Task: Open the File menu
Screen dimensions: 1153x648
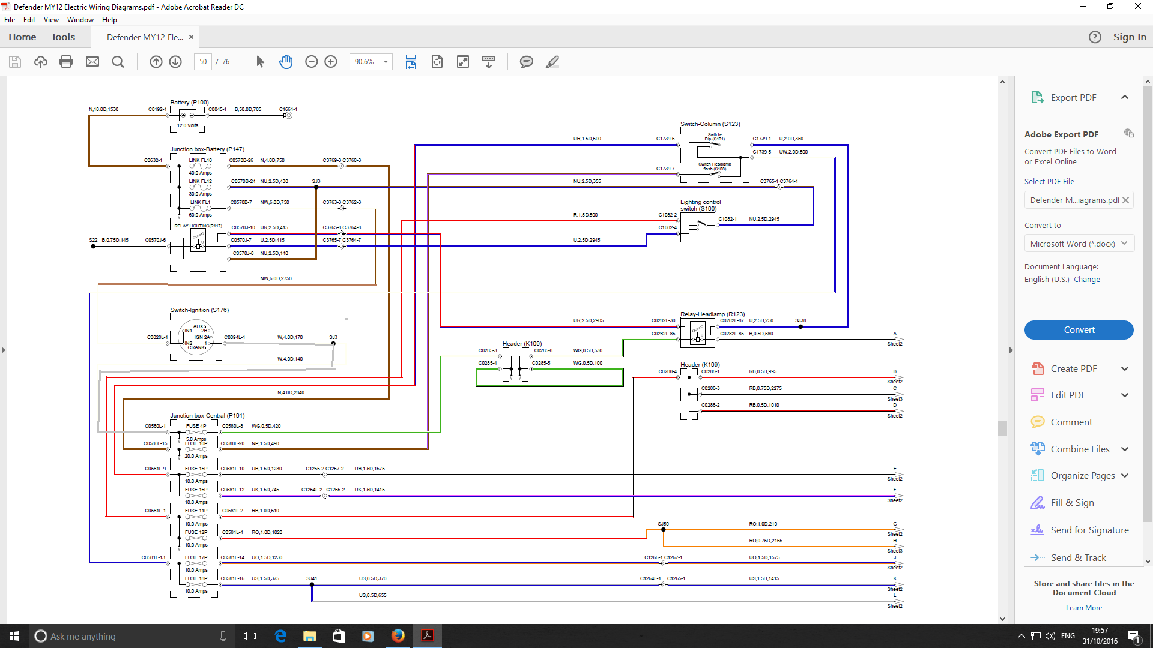Action: [10, 20]
